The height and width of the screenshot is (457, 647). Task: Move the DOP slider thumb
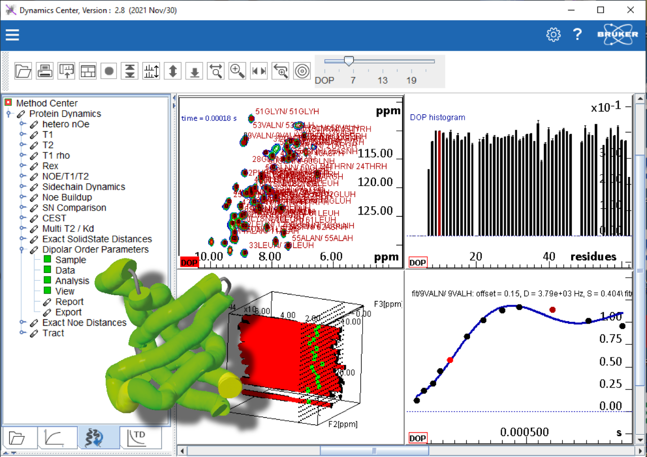coord(349,61)
